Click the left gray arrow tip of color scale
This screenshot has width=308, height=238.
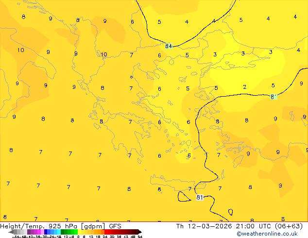tap(11, 232)
